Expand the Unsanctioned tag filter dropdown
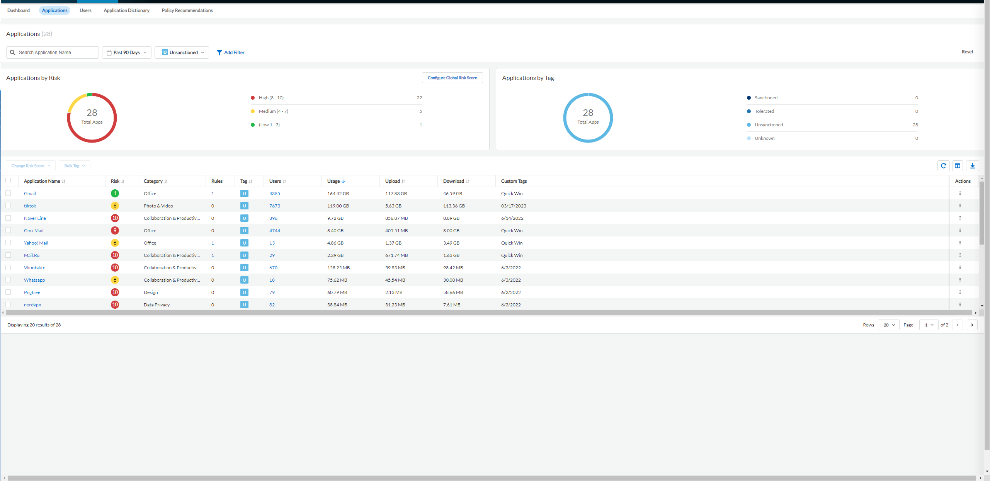This screenshot has height=481, width=990. pyautogui.click(x=182, y=53)
